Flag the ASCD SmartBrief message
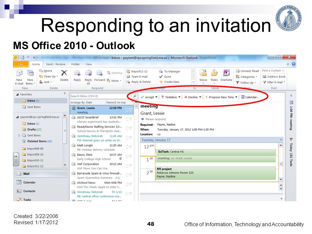 131,119
